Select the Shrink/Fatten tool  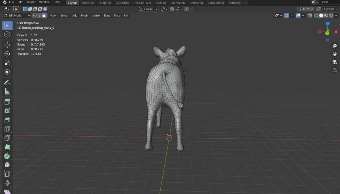(7, 183)
